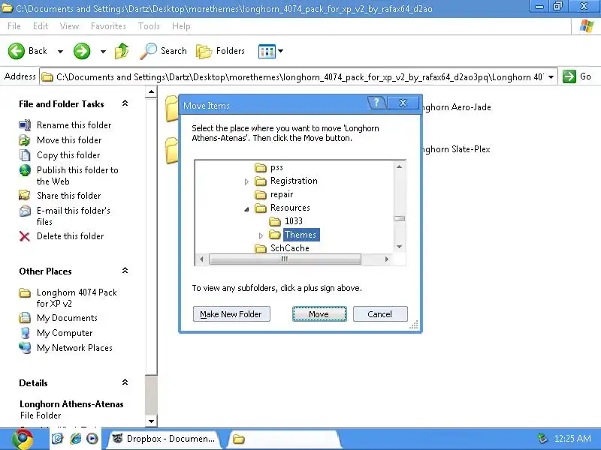601x450 pixels.
Task: Click Publish this folder to the Web
Action: coord(77,175)
